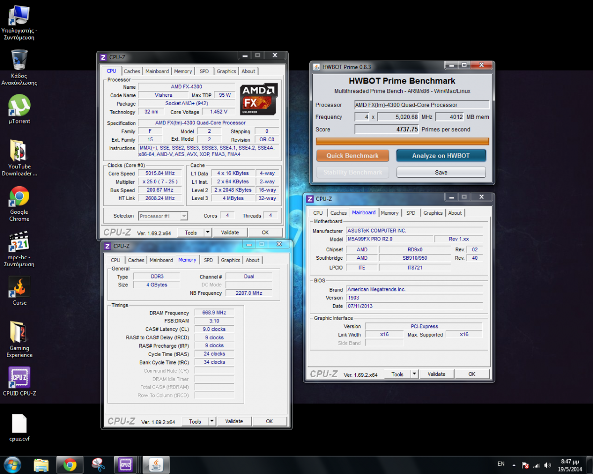Expand Tools dropdown arrow in CPU-Z Mainboard window

[415, 374]
